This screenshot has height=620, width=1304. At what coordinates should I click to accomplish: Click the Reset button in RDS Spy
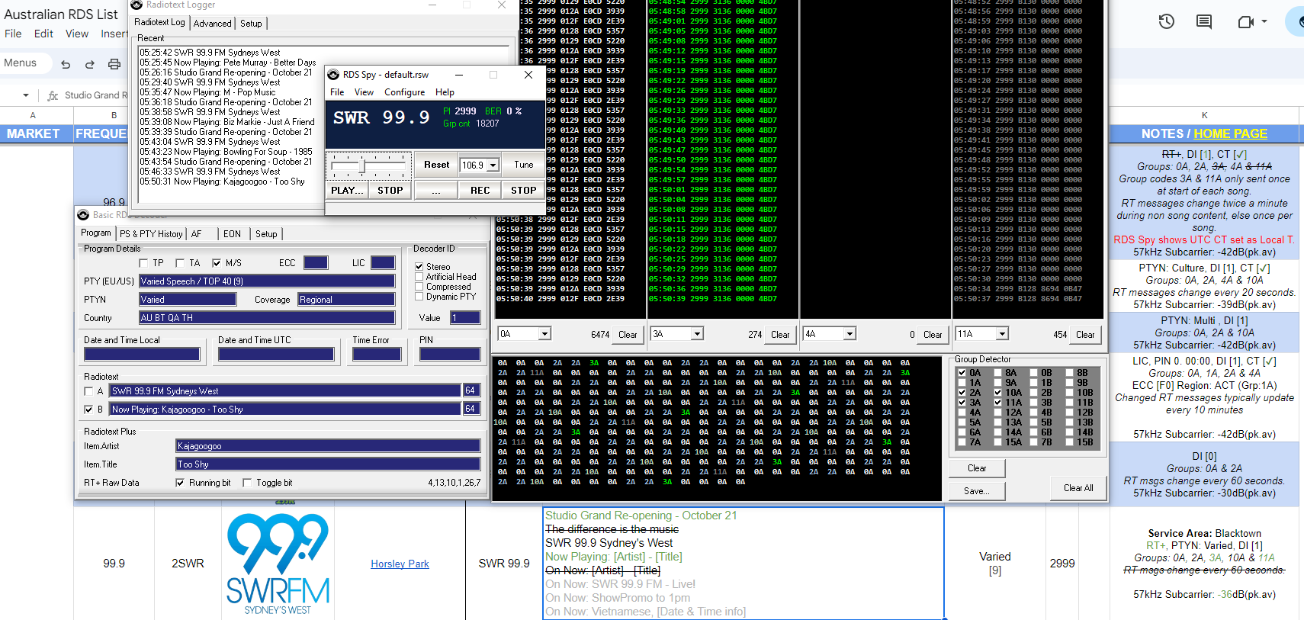click(436, 165)
